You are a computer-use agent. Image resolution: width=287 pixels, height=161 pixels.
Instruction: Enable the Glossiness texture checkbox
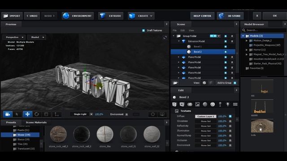230,121
